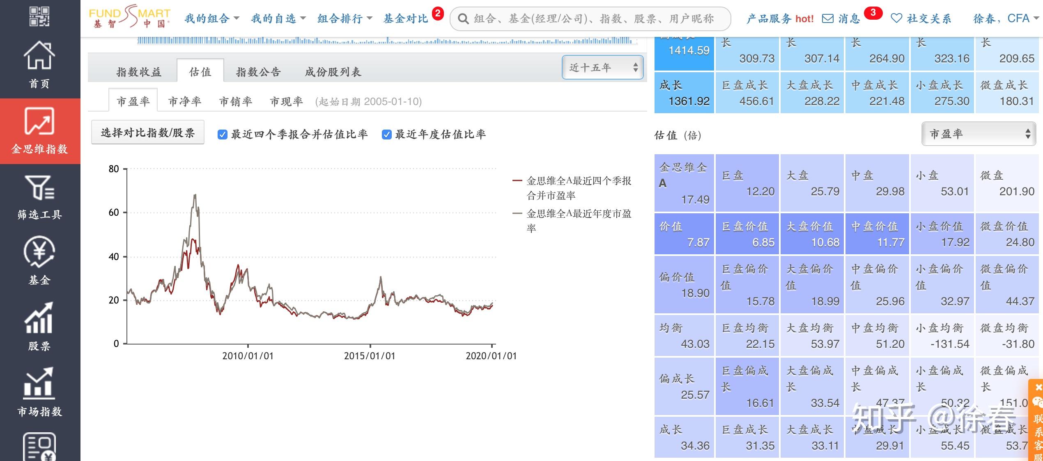
Task: Click 中盘 valuation cell 29.98
Action: [877, 183]
